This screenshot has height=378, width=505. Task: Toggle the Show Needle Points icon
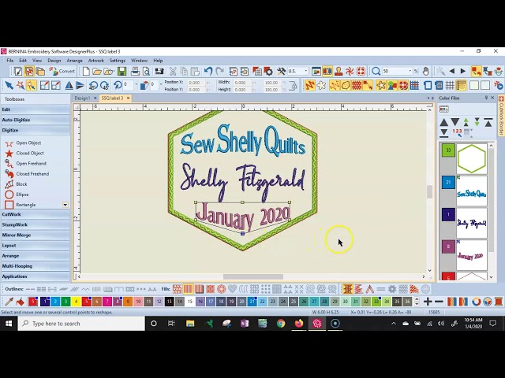[335, 86]
